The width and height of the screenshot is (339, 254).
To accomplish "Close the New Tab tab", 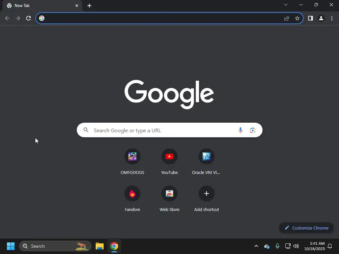I will coord(77,6).
